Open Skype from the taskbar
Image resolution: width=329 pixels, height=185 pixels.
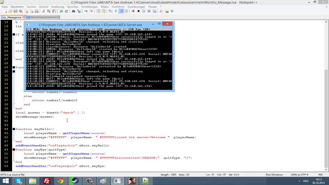tap(19, 181)
